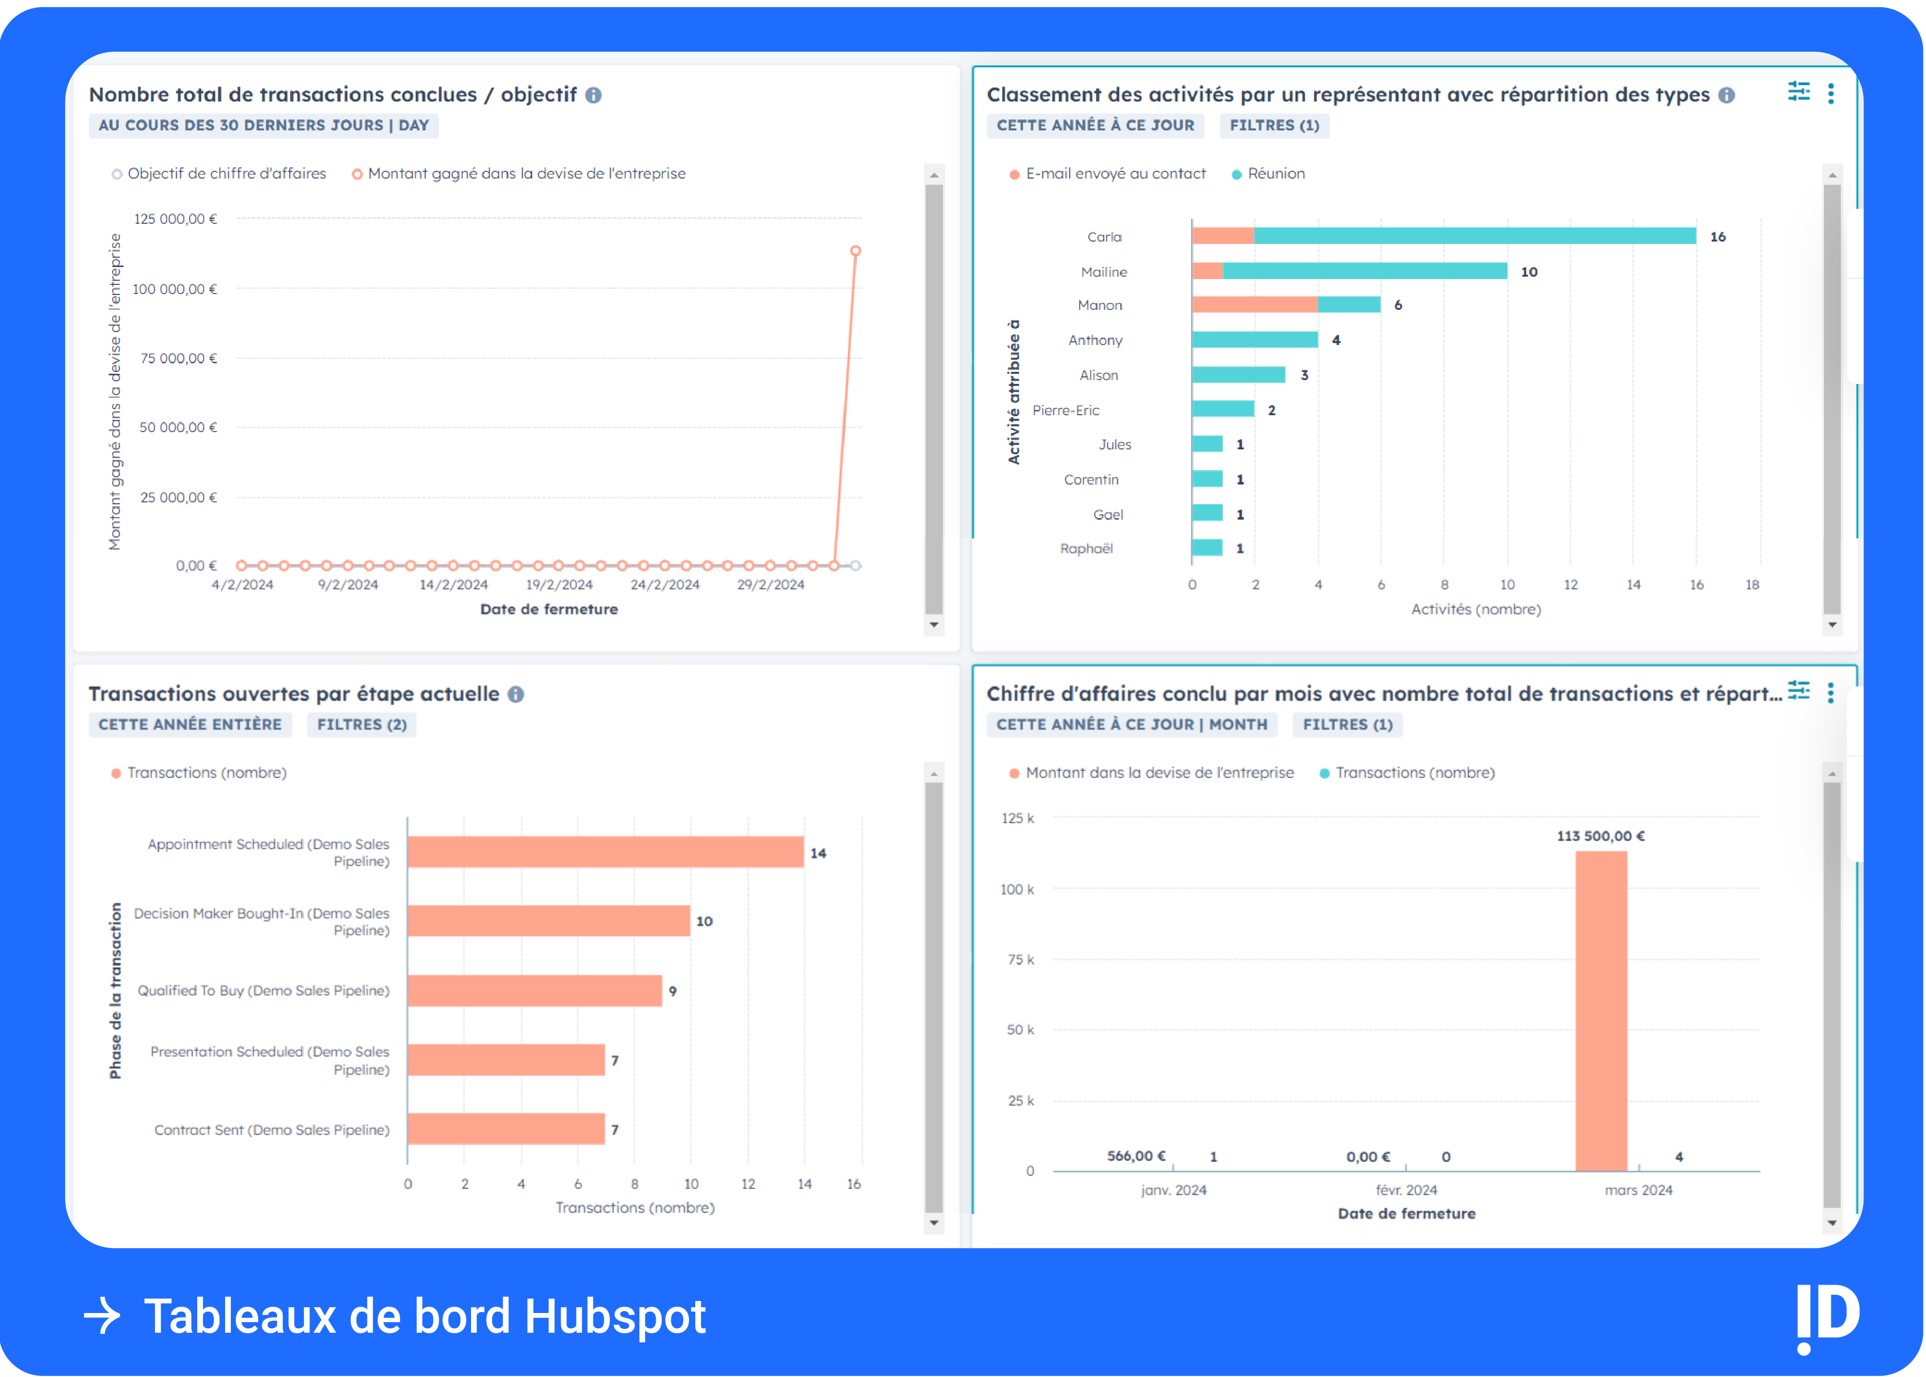1926x1377 pixels.
Task: Toggle Réunion legend series
Action: point(1267,174)
